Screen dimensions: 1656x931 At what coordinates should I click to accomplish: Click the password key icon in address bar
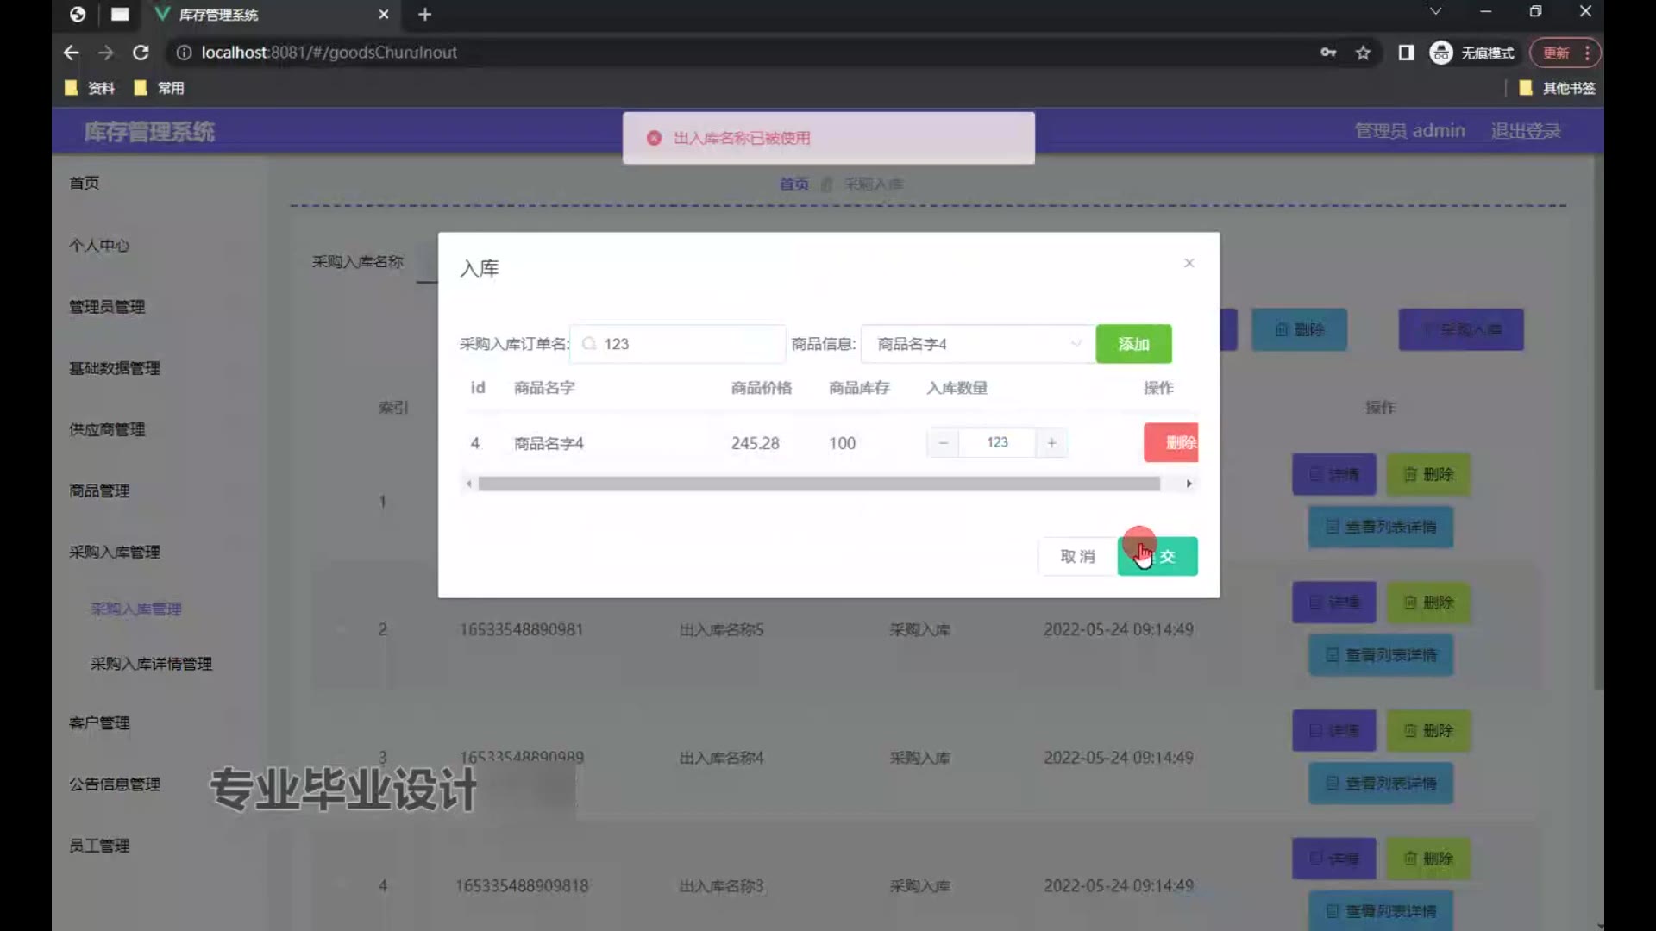[1328, 53]
